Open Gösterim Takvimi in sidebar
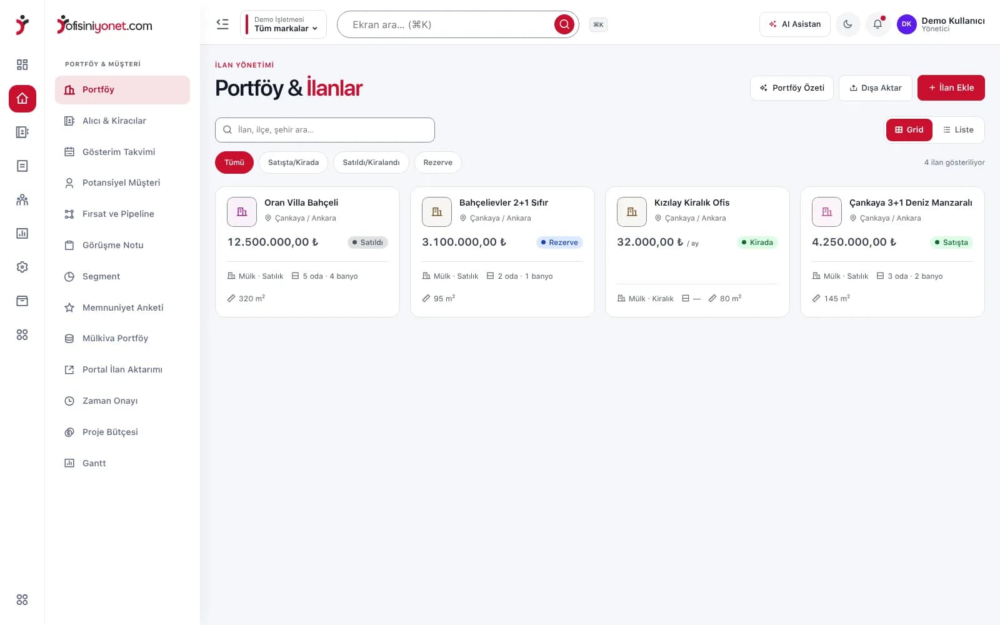 (x=122, y=152)
